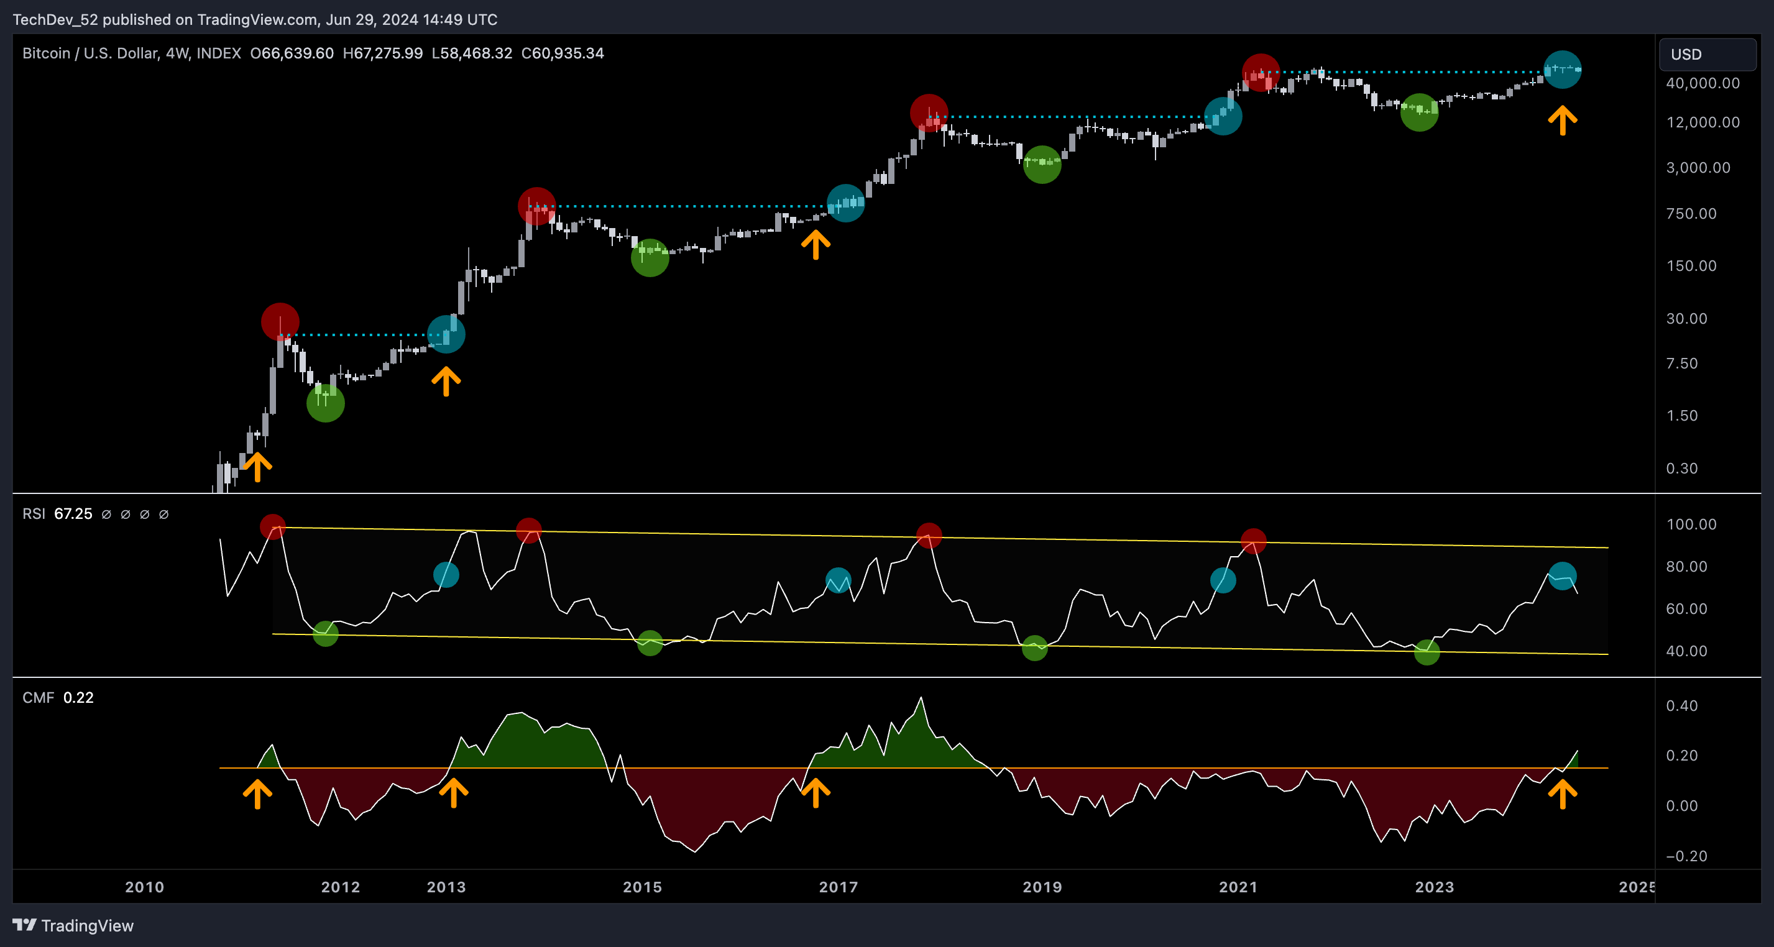
Task: Click the CMF indicator label
Action: pos(38,698)
